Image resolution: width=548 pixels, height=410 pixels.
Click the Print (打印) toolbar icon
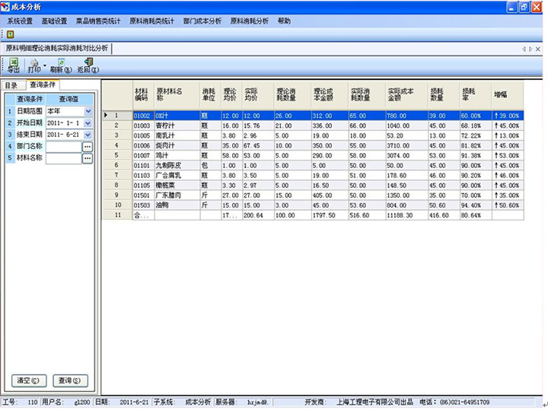(x=34, y=65)
